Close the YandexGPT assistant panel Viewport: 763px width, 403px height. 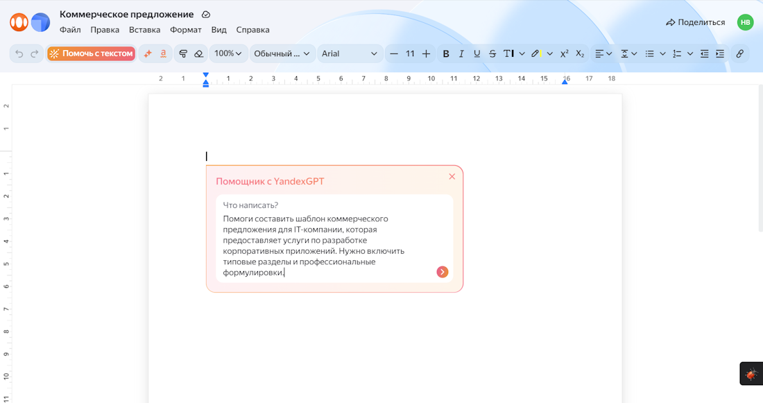(x=452, y=176)
